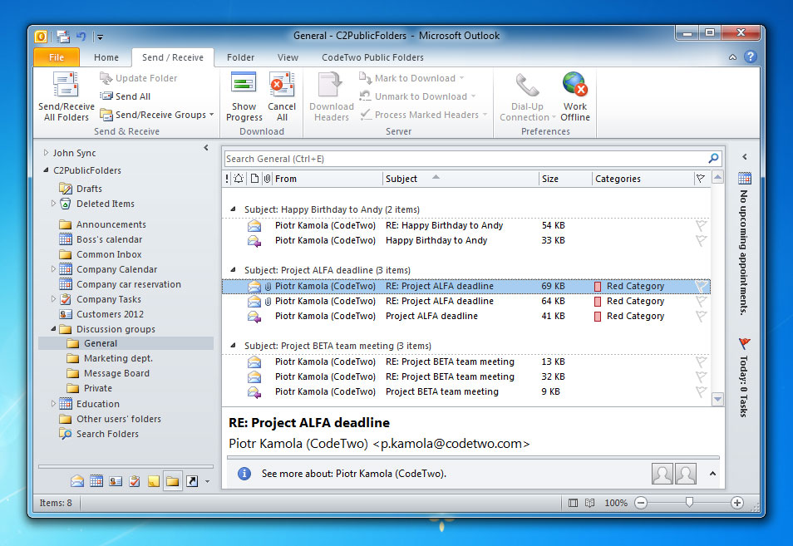The height and width of the screenshot is (546, 793).
Task: Click the Cancel All icon
Action: [x=282, y=85]
